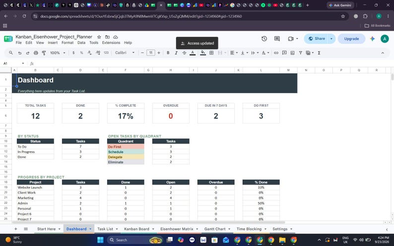Star the Kanban_Eisenhower_Project_Planner document

click(x=99, y=37)
